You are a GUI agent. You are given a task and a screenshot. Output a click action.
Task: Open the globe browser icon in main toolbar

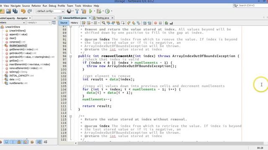pos(69,11)
